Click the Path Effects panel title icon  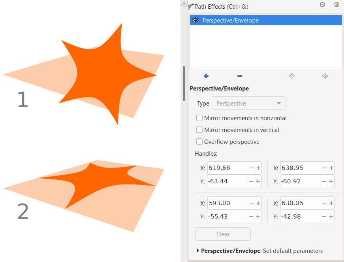point(191,6)
